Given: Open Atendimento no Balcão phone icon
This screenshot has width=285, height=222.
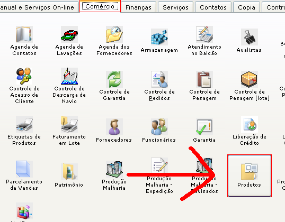Looking at the screenshot, I should coord(204,34).
